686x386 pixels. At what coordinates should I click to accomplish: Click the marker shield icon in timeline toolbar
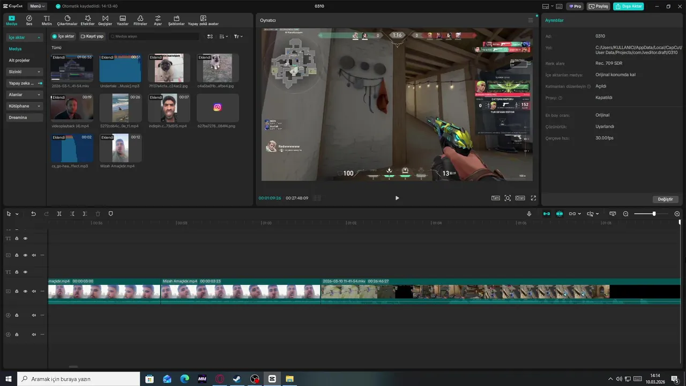pos(111,214)
